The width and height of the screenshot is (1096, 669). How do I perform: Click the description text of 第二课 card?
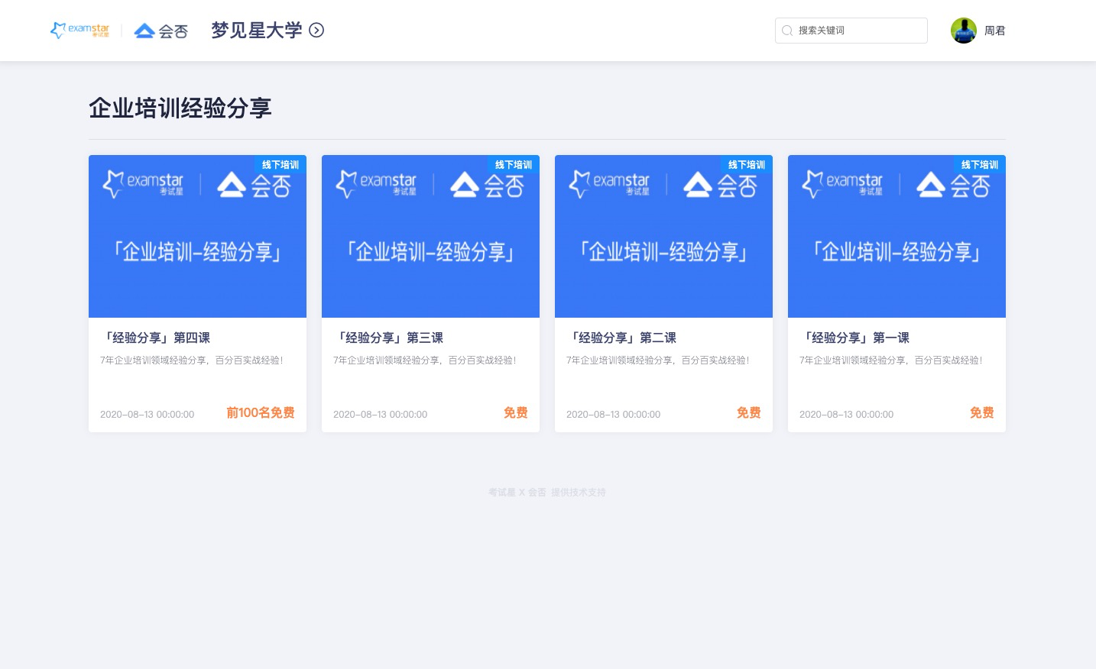(658, 360)
